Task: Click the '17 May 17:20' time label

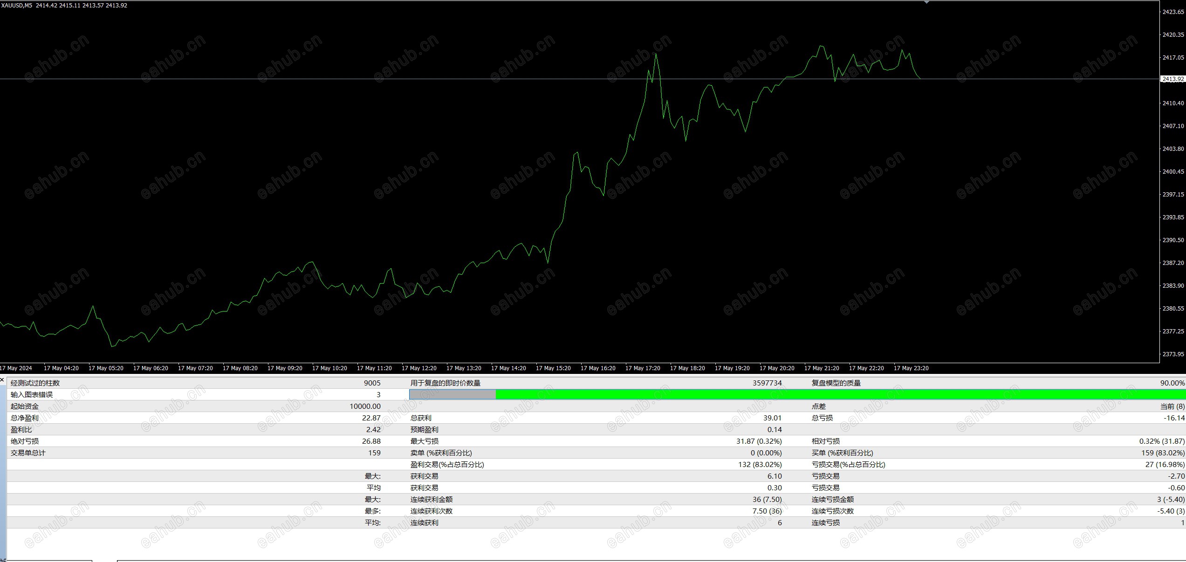Action: click(x=643, y=368)
